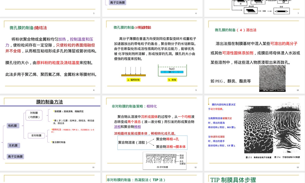The width and height of the screenshot is (305, 183).
Task: Click the 图17-5 海绵状结构不对称膜 caption on slide 13
Action: tap(258, 157)
